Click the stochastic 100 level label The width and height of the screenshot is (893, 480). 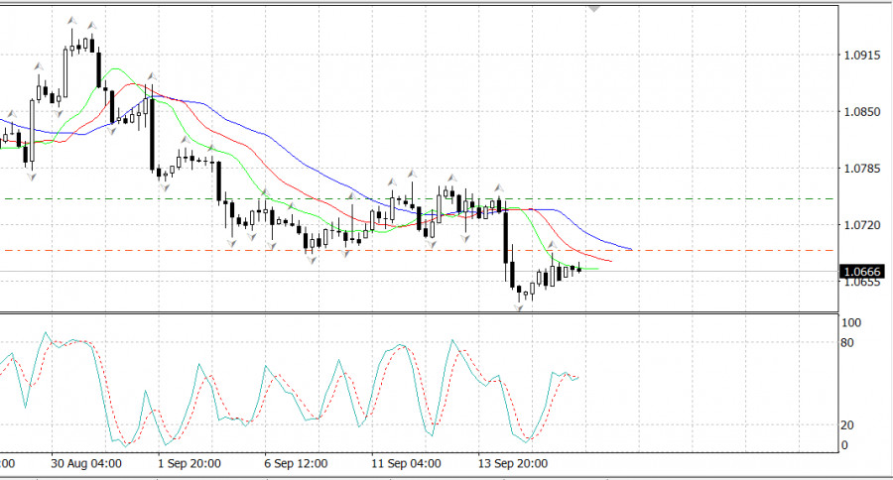pos(851,323)
